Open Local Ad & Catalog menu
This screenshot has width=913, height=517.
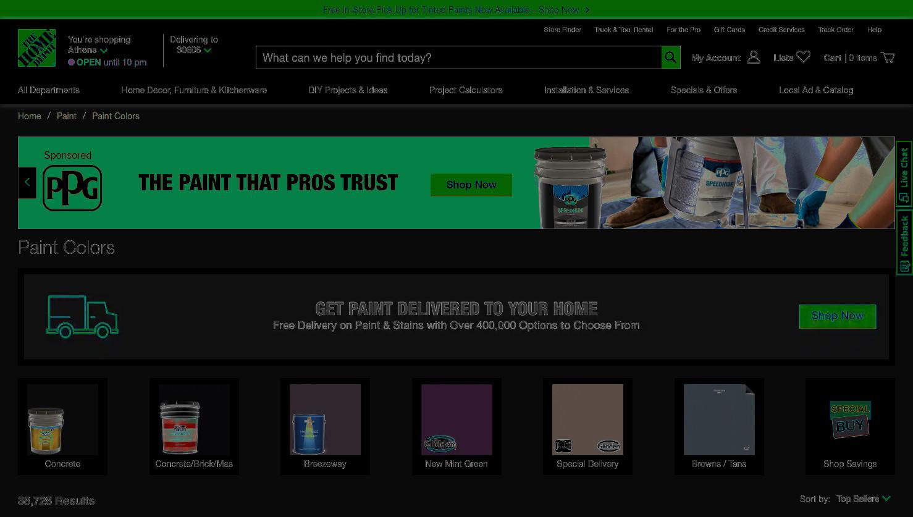[x=816, y=90]
